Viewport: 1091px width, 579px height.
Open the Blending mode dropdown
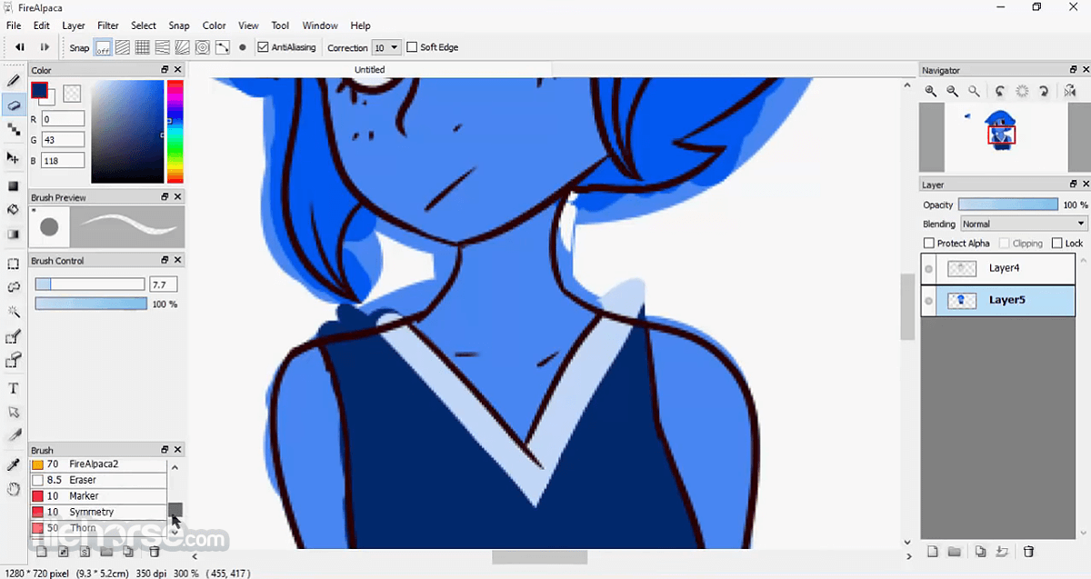pyautogui.click(x=1024, y=224)
